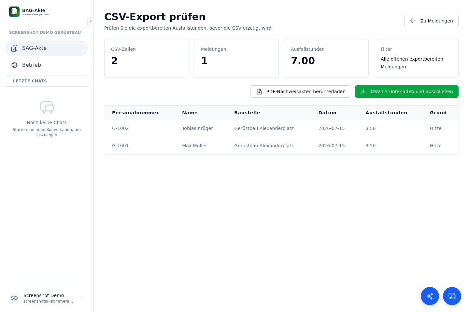Click the 3.50 hours in Max Müller row
469x313 pixels.
pos(371,146)
